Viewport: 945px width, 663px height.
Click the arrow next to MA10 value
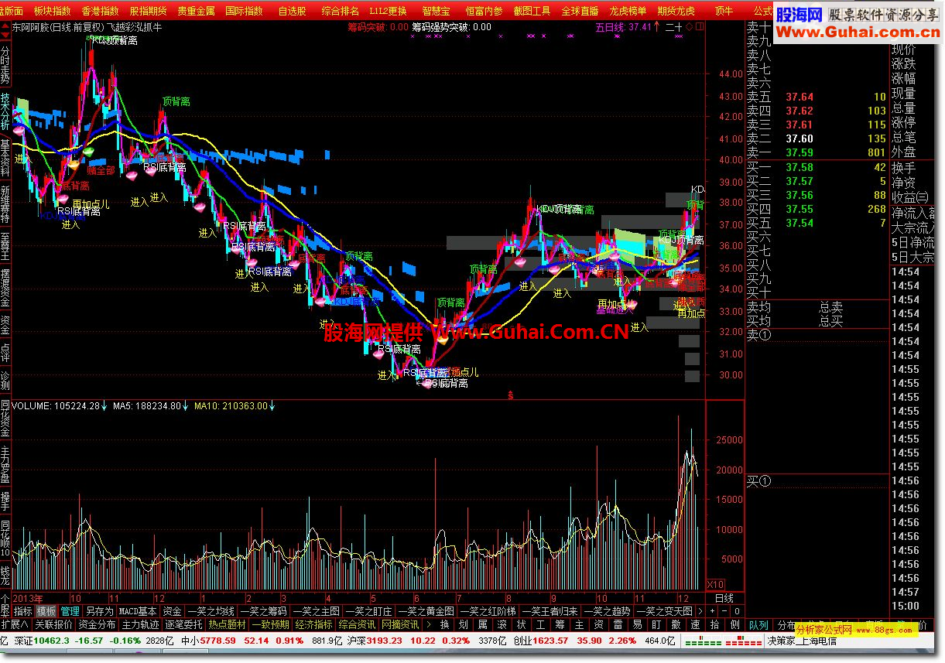click(x=272, y=405)
